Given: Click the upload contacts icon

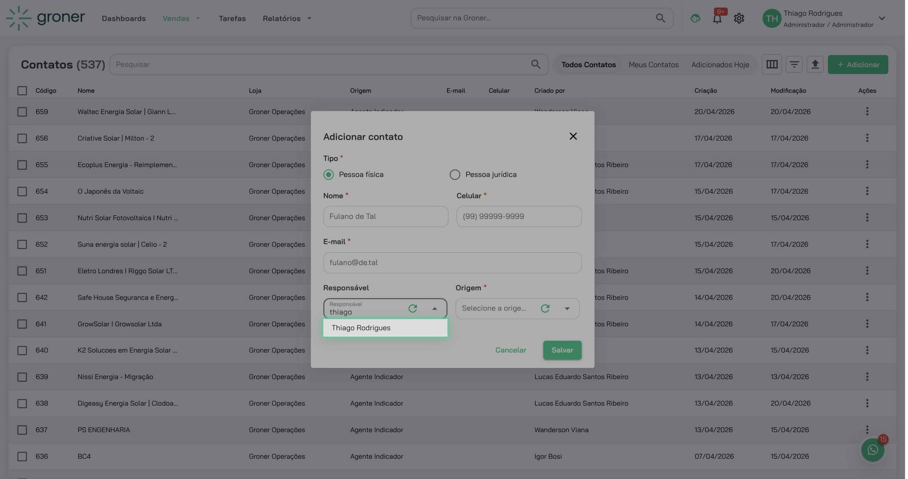Looking at the screenshot, I should (x=815, y=64).
